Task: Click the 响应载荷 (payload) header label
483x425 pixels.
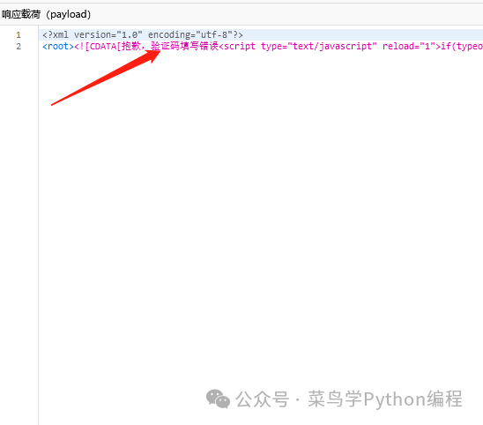Action: click(46, 14)
